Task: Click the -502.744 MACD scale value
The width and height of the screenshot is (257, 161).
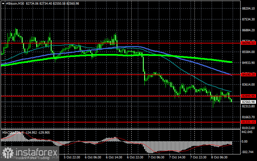Action: (247, 152)
